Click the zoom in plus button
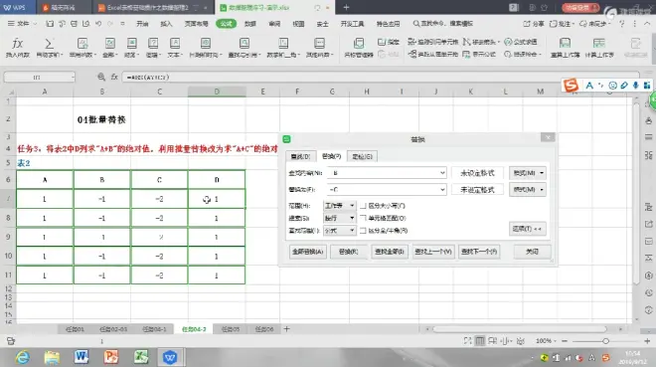 pyautogui.click(x=647, y=341)
